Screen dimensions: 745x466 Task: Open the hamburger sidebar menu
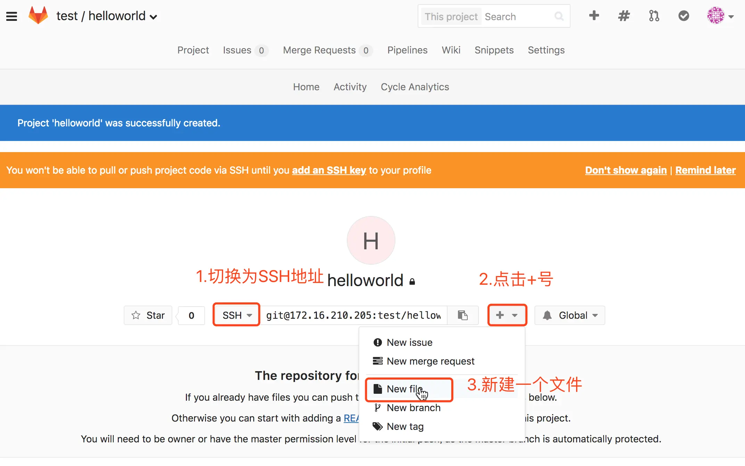(11, 16)
